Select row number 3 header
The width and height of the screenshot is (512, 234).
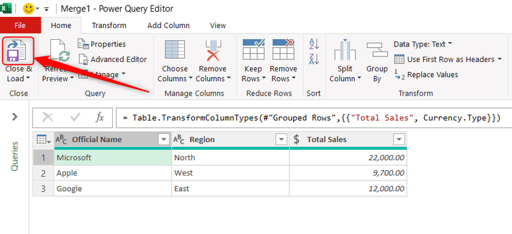pyautogui.click(x=43, y=189)
